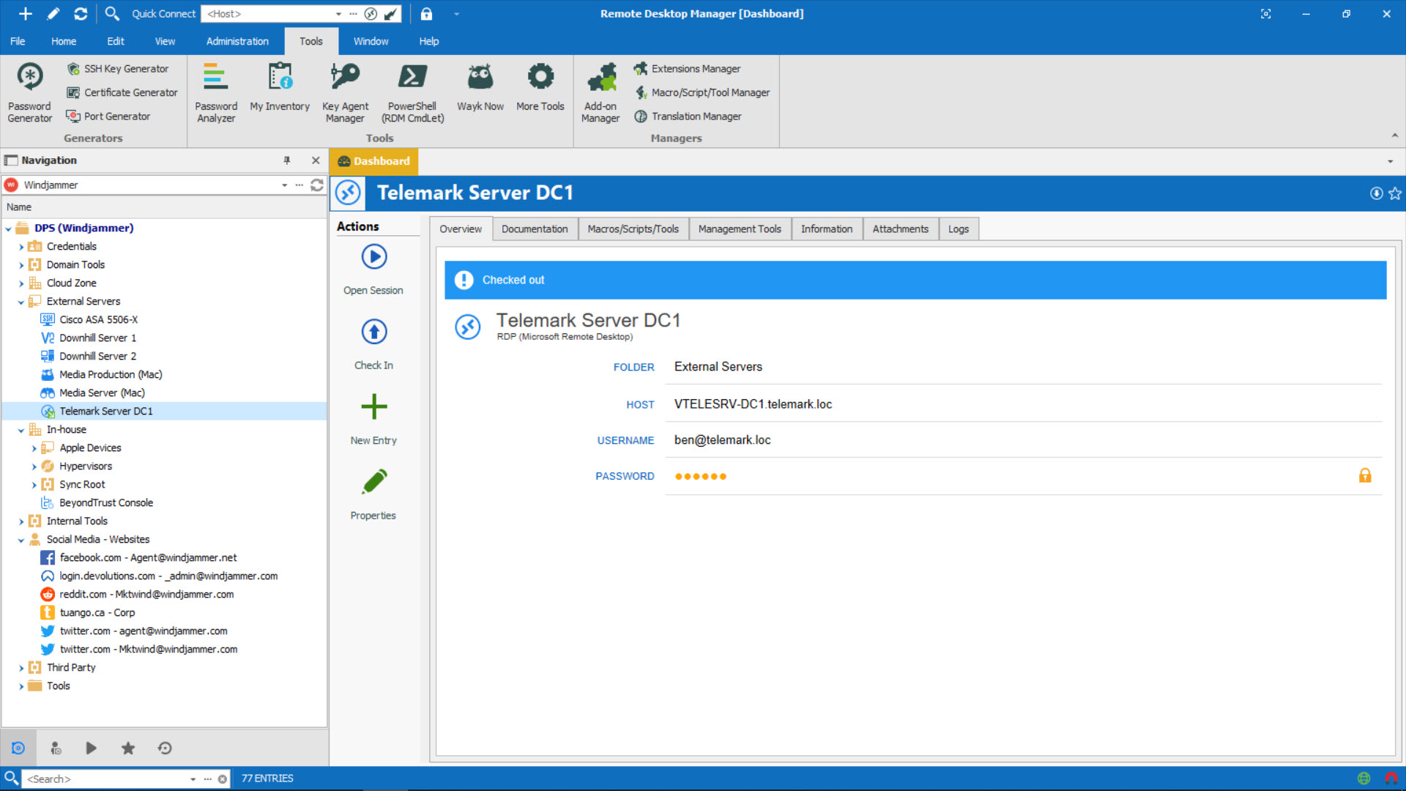Screen dimensions: 1406x791
Task: Open the Key Agent Manager tool
Action: point(345,91)
